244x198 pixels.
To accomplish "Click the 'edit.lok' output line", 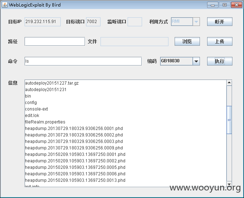I will pos(32,116).
